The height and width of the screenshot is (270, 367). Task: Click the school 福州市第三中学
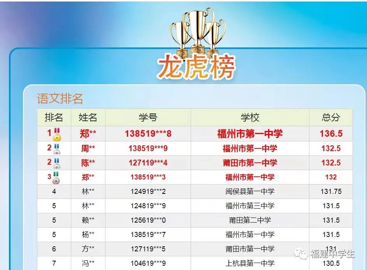[x=250, y=206]
